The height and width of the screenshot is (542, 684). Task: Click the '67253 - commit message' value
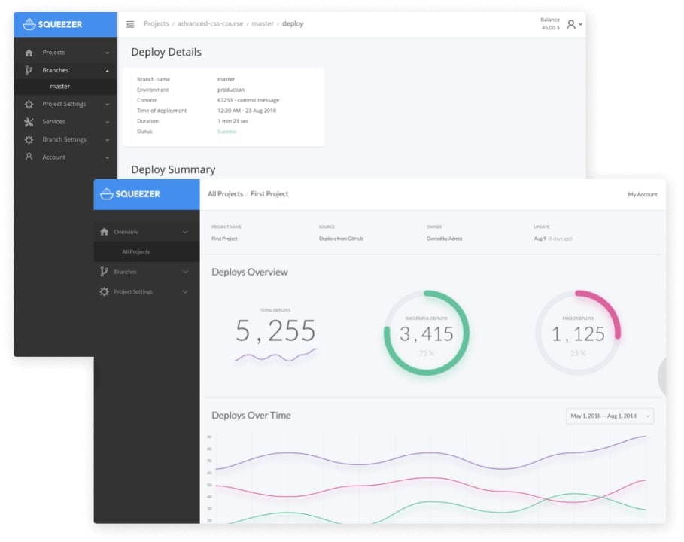[x=248, y=100]
